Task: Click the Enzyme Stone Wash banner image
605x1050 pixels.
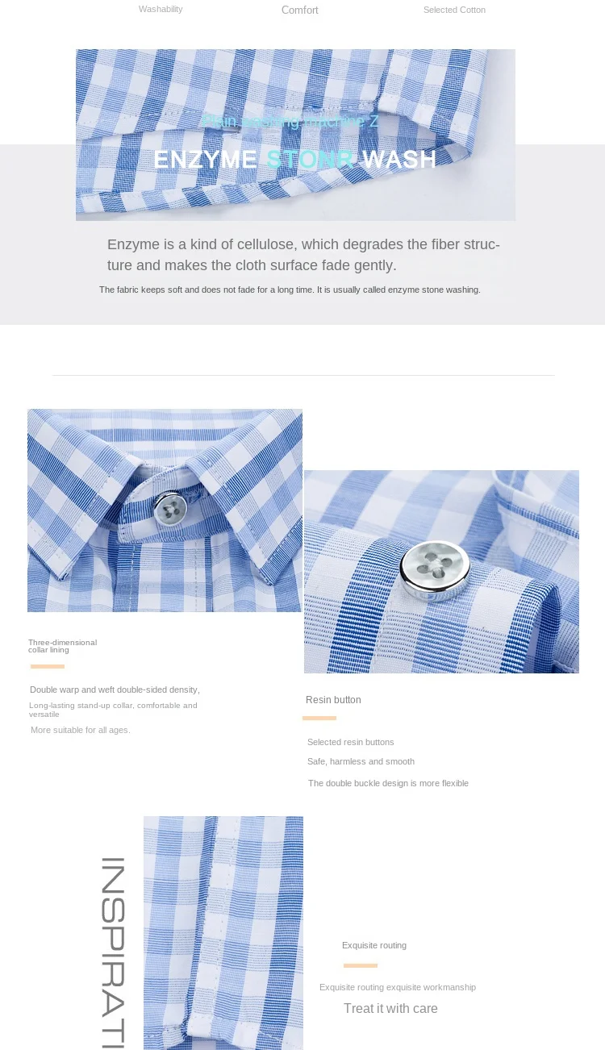Action: (x=295, y=135)
